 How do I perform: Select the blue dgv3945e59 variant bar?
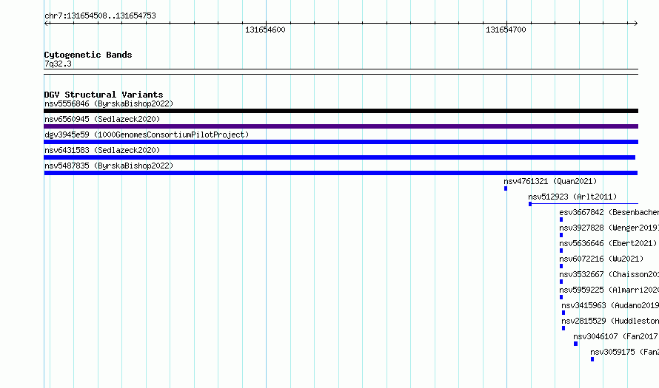(x=341, y=142)
